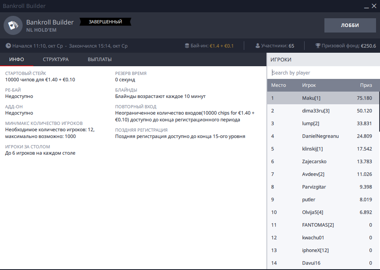The width and height of the screenshot is (380, 270).
Task: Click the Приз column header
Action: (x=366, y=85)
